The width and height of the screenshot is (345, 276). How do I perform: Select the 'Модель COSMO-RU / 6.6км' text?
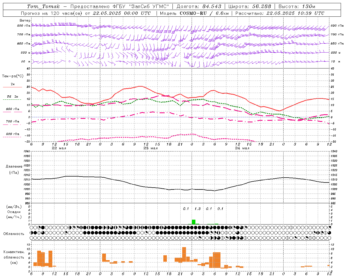point(194,13)
